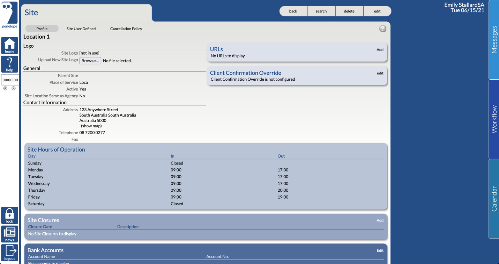The height and width of the screenshot is (264, 499).
Task: Click the Penelope owl logo
Action: [9, 15]
